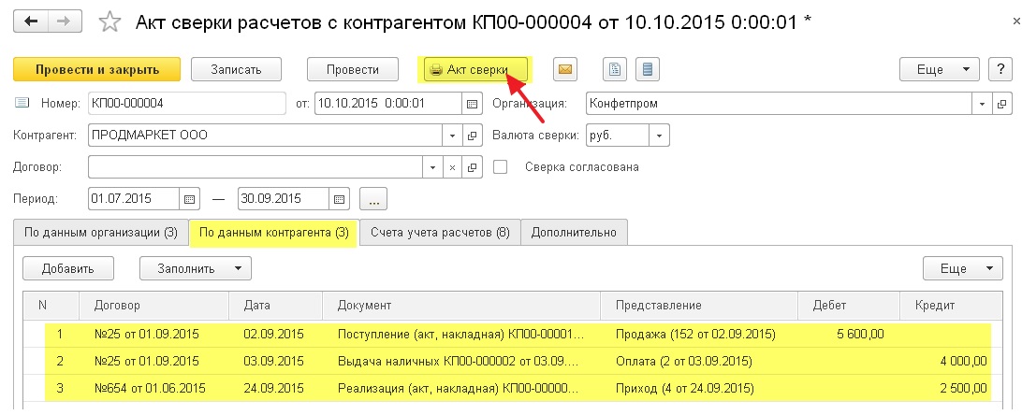The width and height of the screenshot is (1022, 415).
Task: Click the period start date field
Action: 134,199
